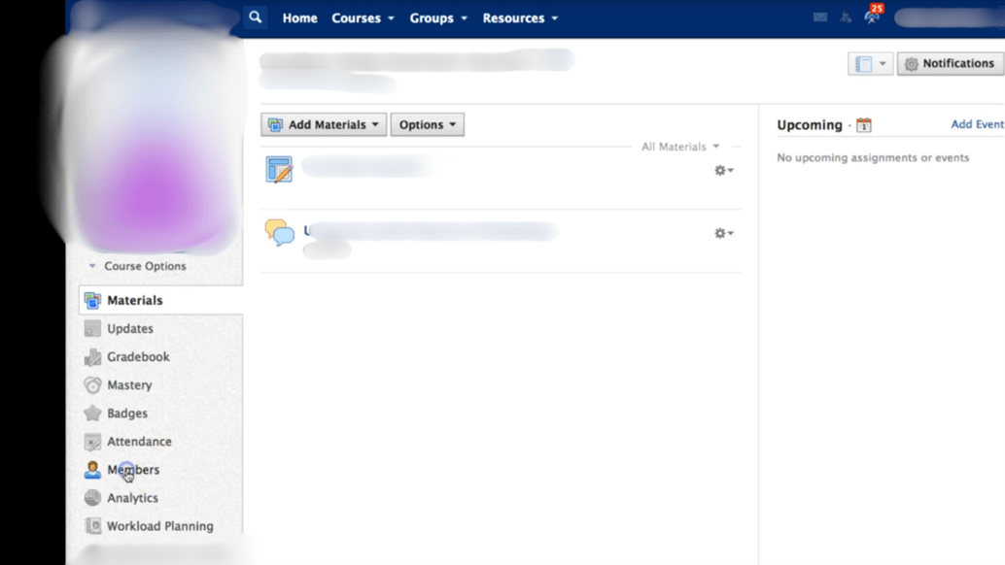1005x565 pixels.
Task: Click the Materials sidebar icon
Action: 93,300
